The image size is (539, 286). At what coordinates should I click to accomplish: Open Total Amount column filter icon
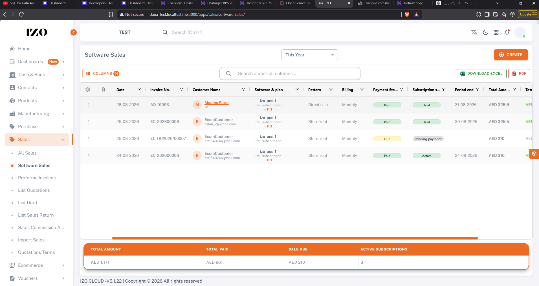coord(514,89)
